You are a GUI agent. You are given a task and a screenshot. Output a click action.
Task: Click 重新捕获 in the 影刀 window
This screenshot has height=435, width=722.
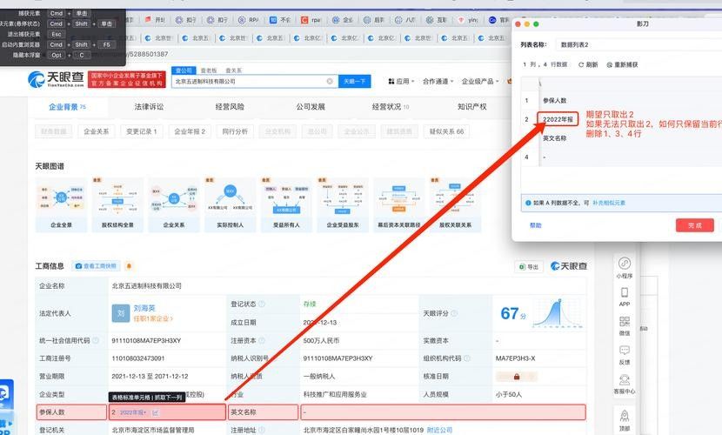point(622,65)
